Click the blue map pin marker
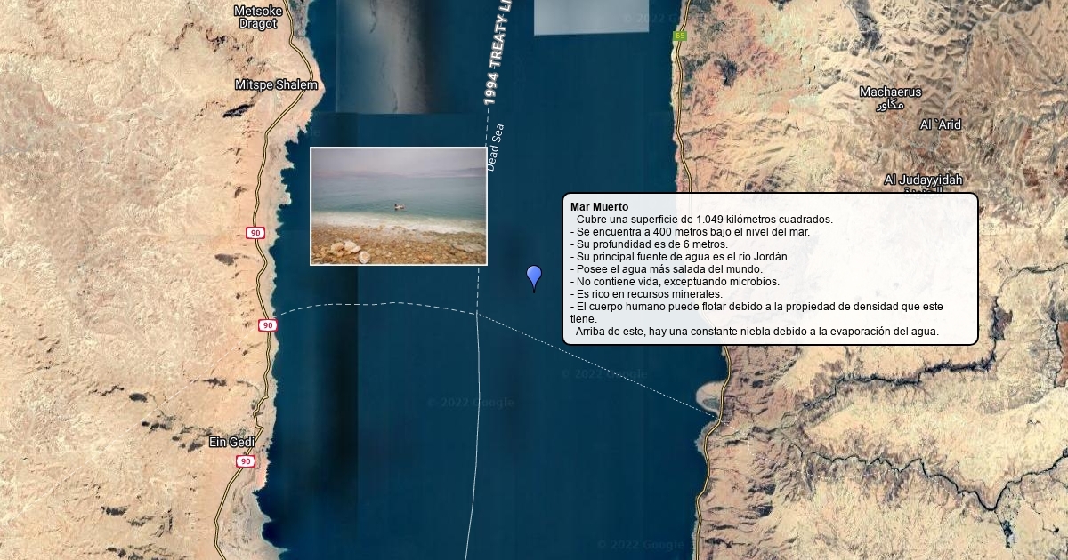The height and width of the screenshot is (560, 1068). pos(534,278)
